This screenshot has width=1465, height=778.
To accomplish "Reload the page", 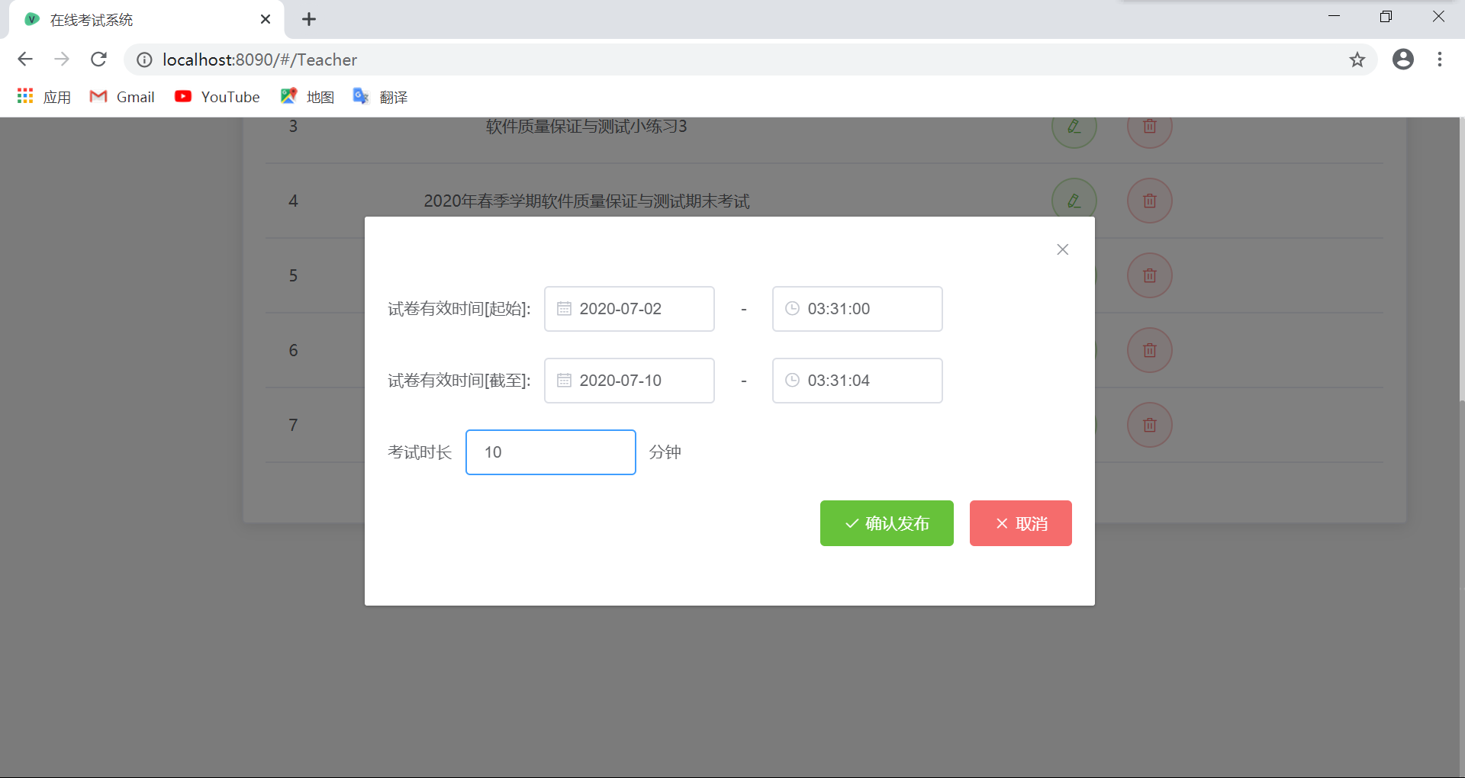I will coord(98,59).
